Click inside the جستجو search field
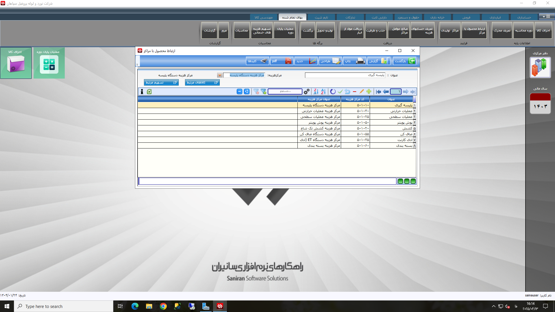The image size is (555, 312). click(x=285, y=91)
